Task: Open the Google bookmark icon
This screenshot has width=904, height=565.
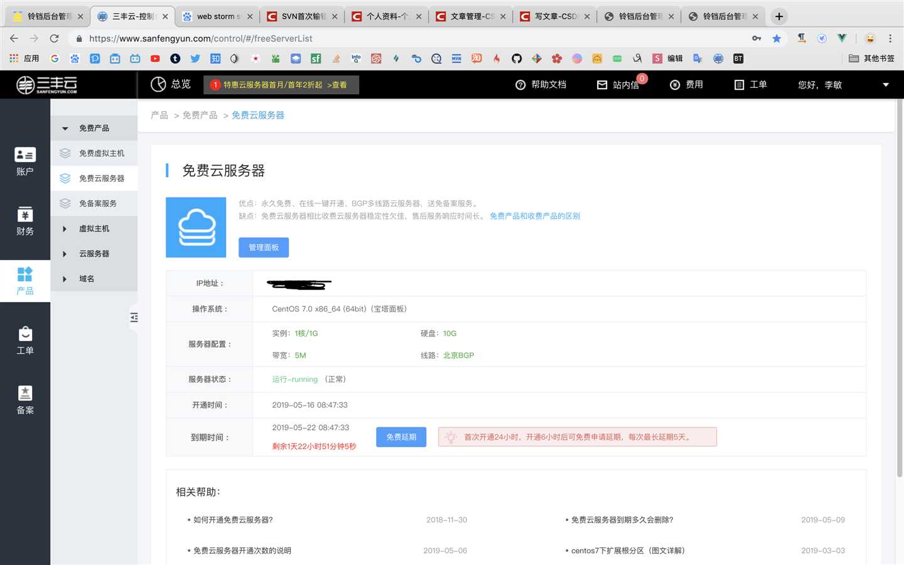Action: click(x=55, y=58)
